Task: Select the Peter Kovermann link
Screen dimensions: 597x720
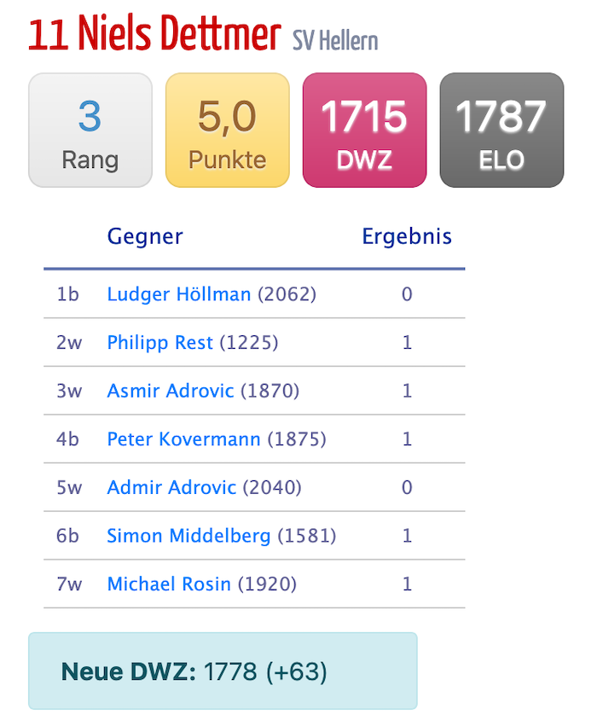Action: [x=183, y=439]
